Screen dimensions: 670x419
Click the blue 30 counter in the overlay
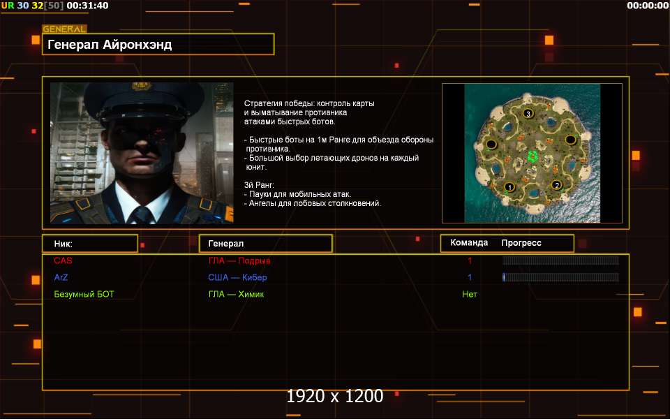22,6
